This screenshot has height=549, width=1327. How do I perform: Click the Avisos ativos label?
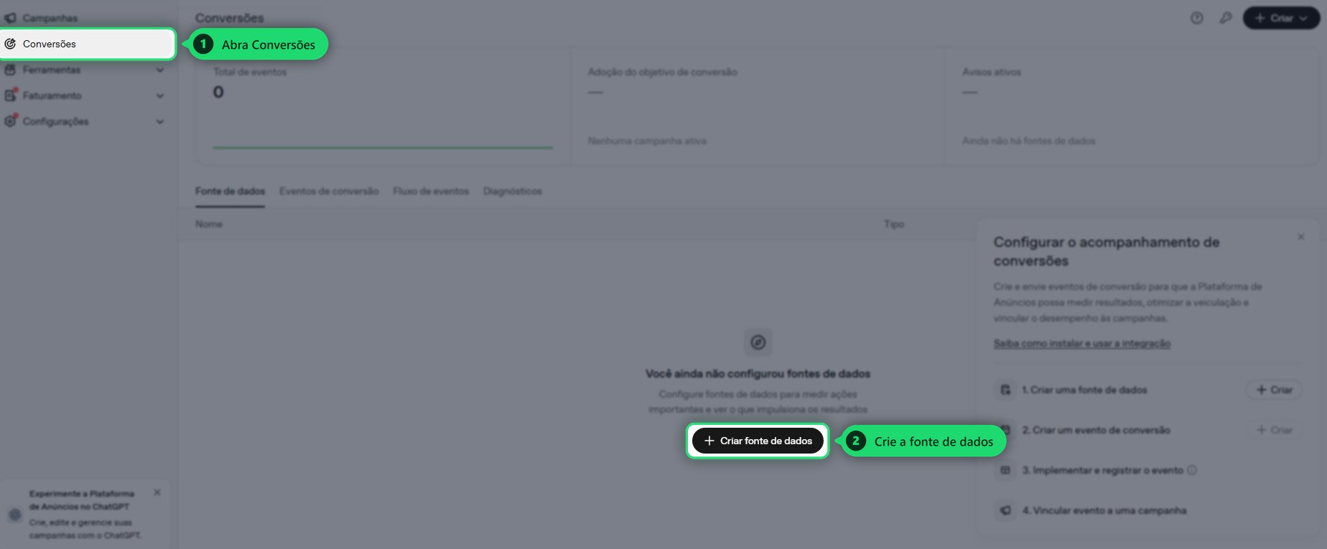(x=992, y=72)
